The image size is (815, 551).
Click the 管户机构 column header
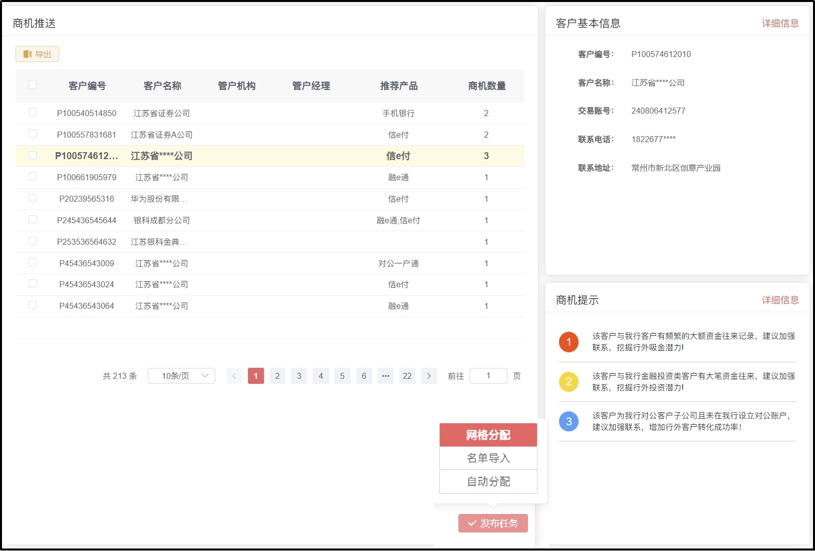236,86
